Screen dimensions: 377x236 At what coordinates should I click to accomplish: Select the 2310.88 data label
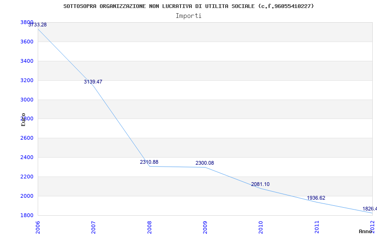tap(149, 162)
